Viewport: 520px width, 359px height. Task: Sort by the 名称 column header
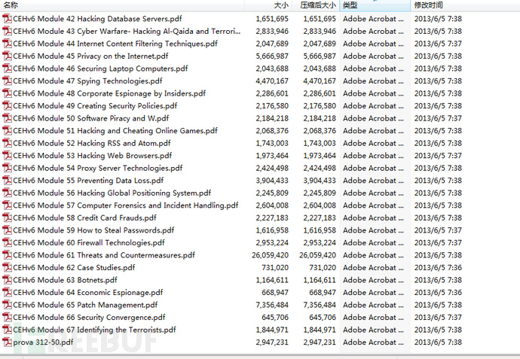[x=122, y=5]
